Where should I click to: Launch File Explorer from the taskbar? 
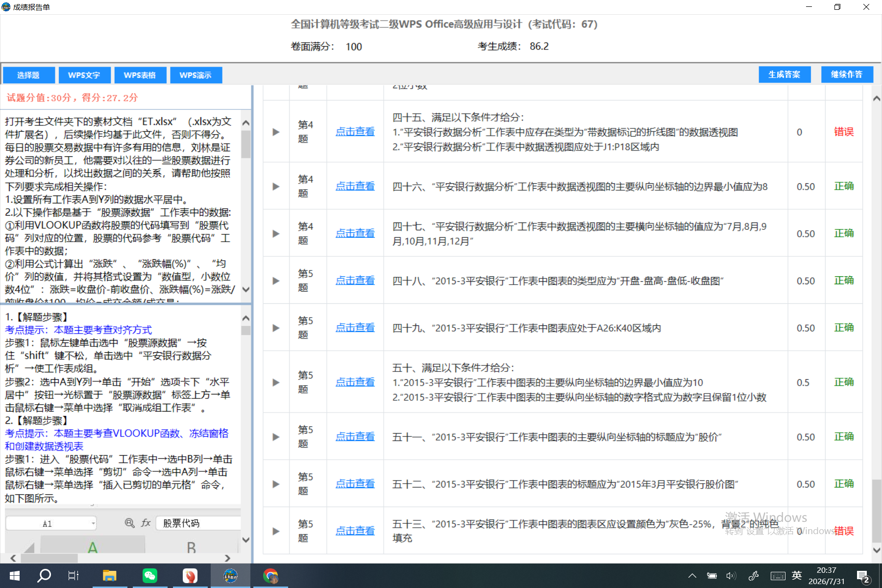[109, 576]
